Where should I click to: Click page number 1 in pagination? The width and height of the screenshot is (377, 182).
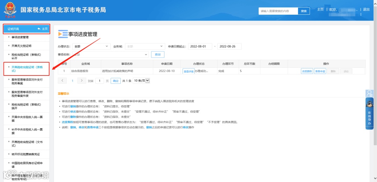point(72,81)
